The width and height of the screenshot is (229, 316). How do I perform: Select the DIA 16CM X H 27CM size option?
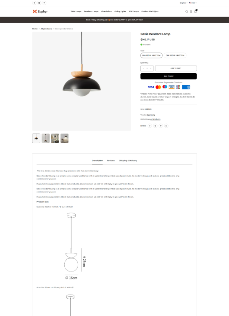151,55
